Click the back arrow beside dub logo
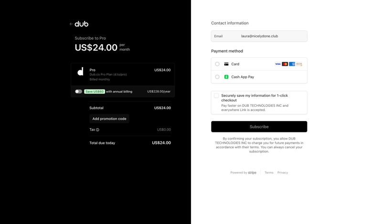Screen dimensions: 382x224 click(x=71, y=24)
